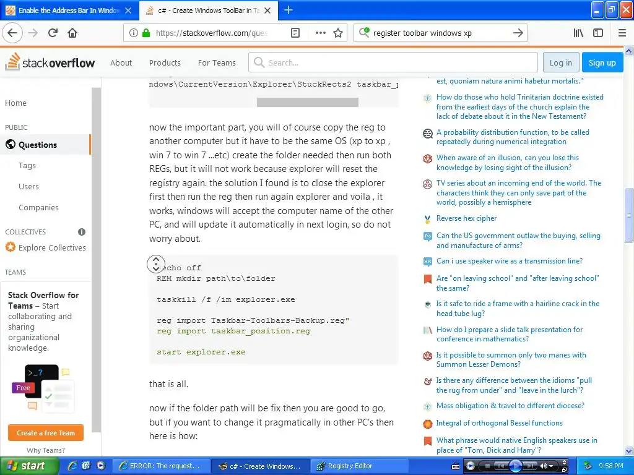Click the Collectives info icon
This screenshot has width=634, height=475.
[82, 232]
